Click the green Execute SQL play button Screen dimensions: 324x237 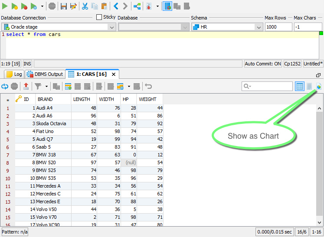click(5, 6)
